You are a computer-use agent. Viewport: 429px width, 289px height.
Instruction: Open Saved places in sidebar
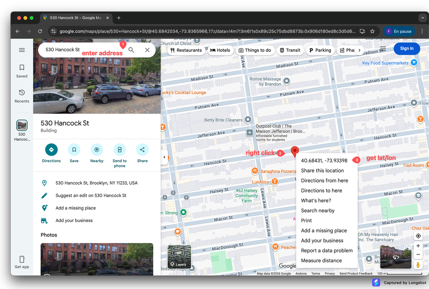[x=22, y=71]
